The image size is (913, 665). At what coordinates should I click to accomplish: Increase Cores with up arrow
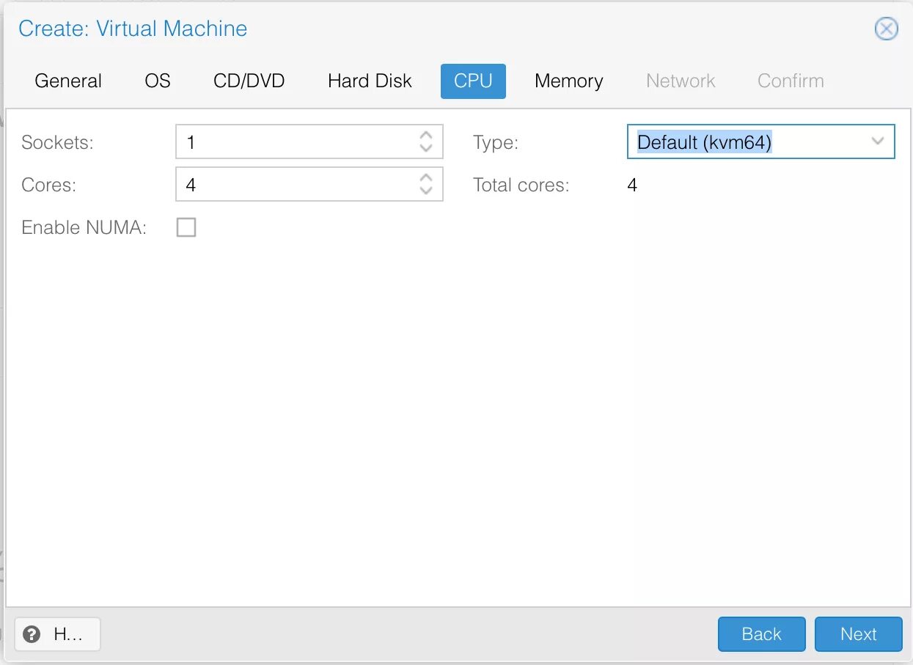[426, 178]
